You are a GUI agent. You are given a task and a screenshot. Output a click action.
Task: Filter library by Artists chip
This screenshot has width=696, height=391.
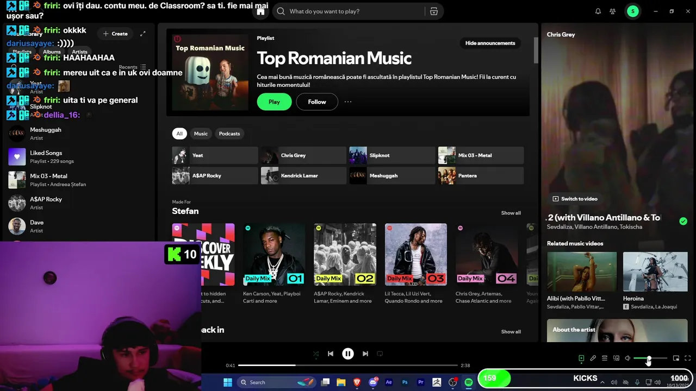(80, 52)
